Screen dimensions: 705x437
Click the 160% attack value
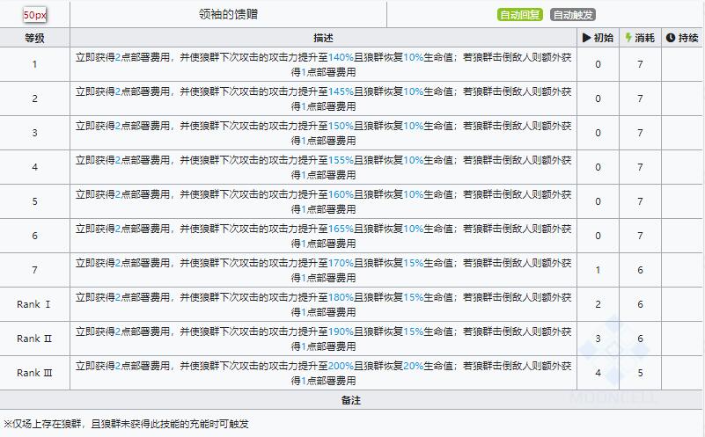pos(341,194)
